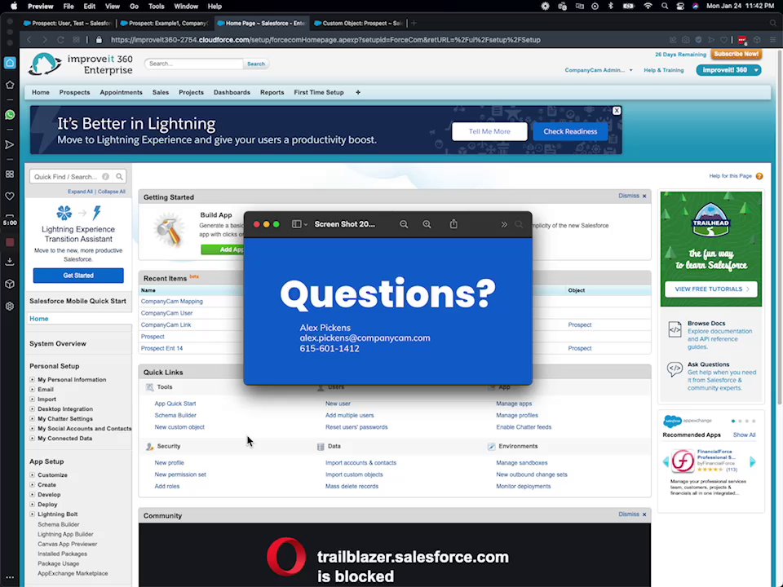The height and width of the screenshot is (587, 783).
Task: Click zoom in icon in Preview window
Action: [x=427, y=225]
